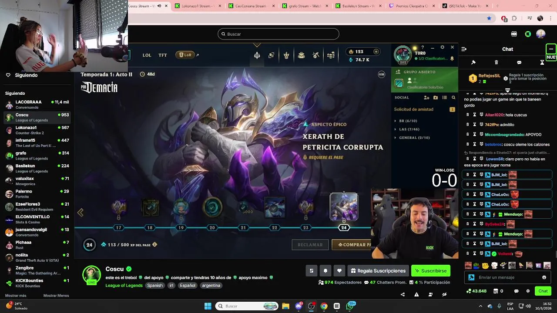Click the RECLAMAR button
557x313 pixels.
(310, 245)
